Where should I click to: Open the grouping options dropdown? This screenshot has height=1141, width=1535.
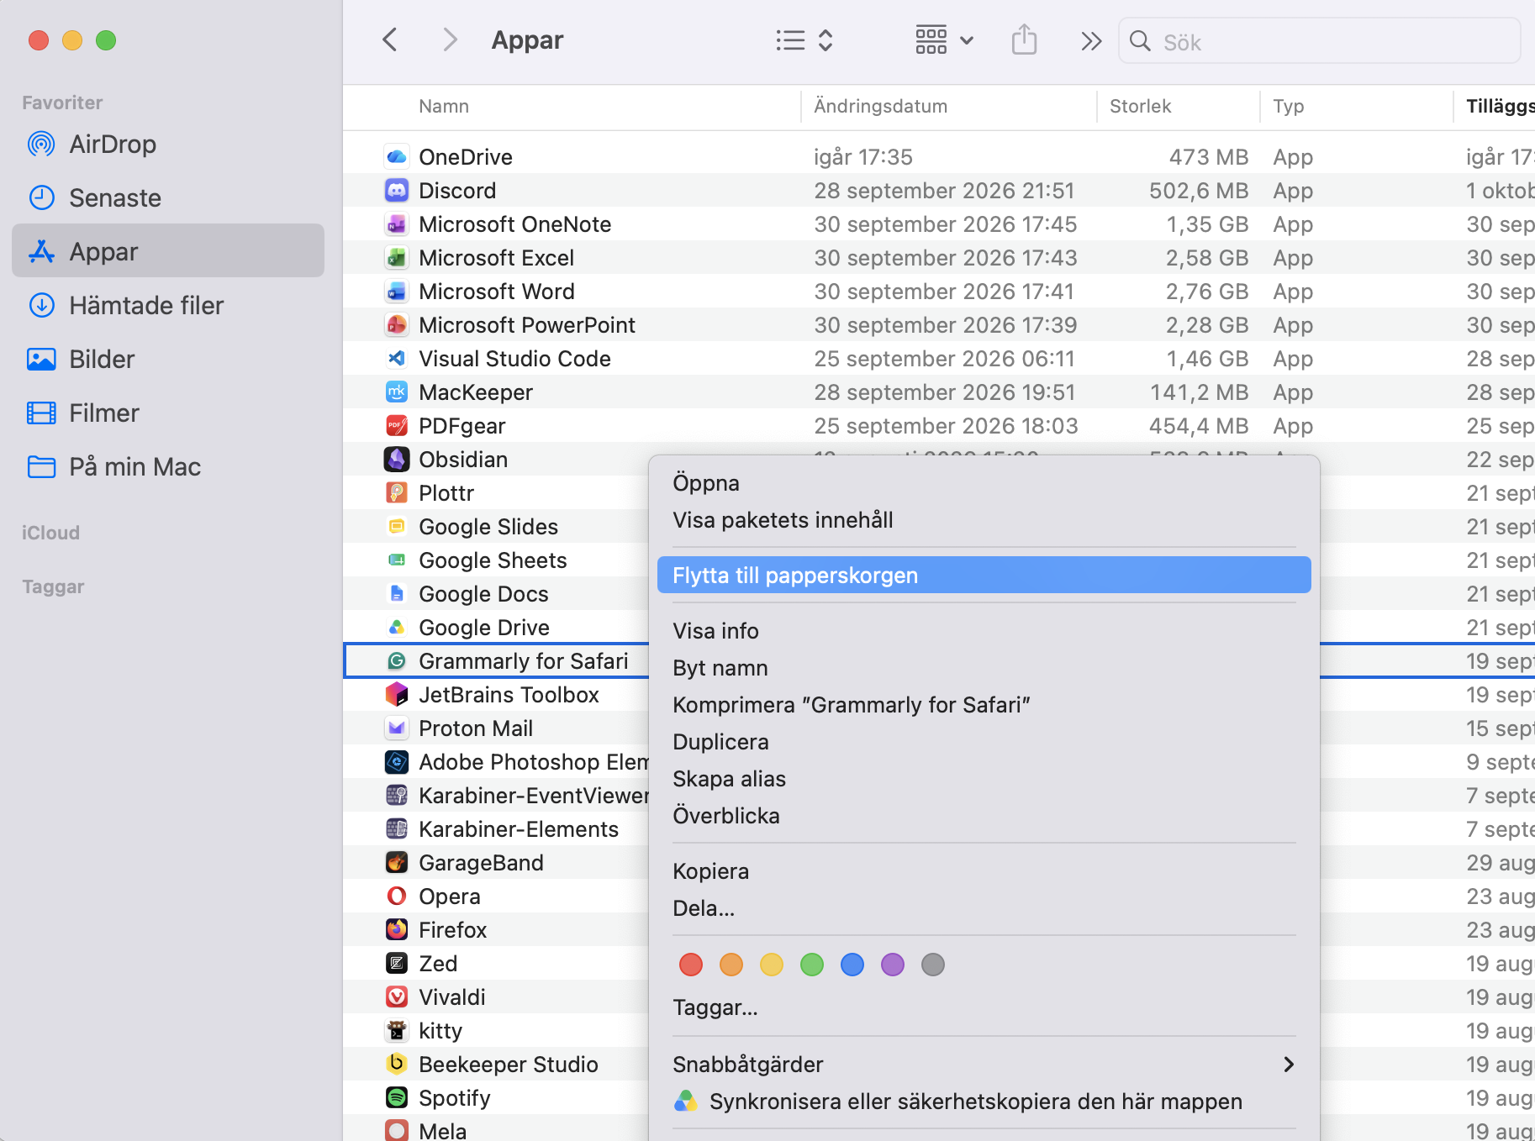tap(944, 40)
